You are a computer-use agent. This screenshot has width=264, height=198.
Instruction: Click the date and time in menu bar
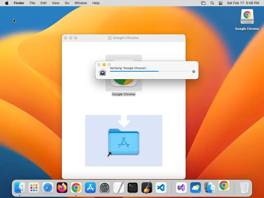point(243,3)
